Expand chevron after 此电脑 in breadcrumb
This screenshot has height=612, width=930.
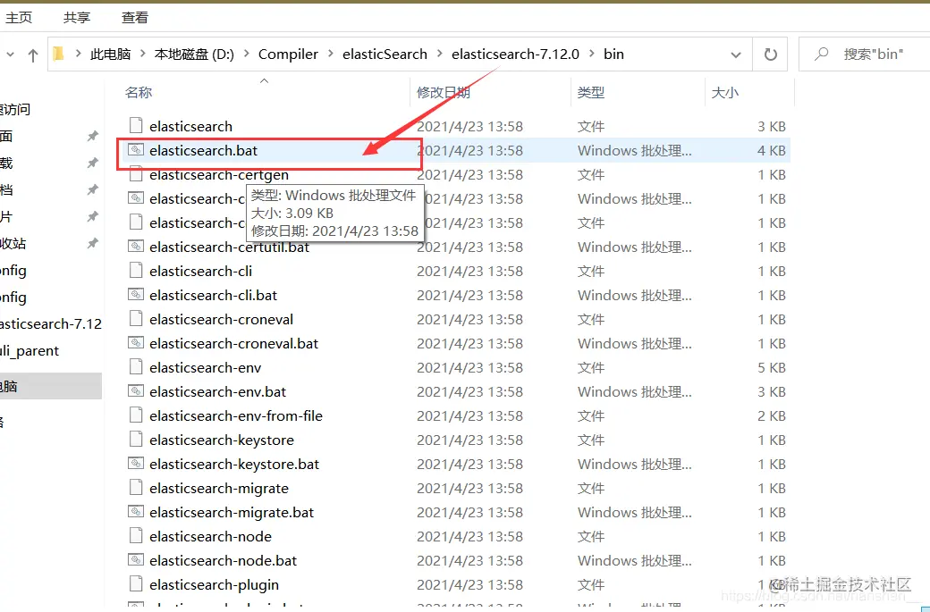pyautogui.click(x=142, y=54)
